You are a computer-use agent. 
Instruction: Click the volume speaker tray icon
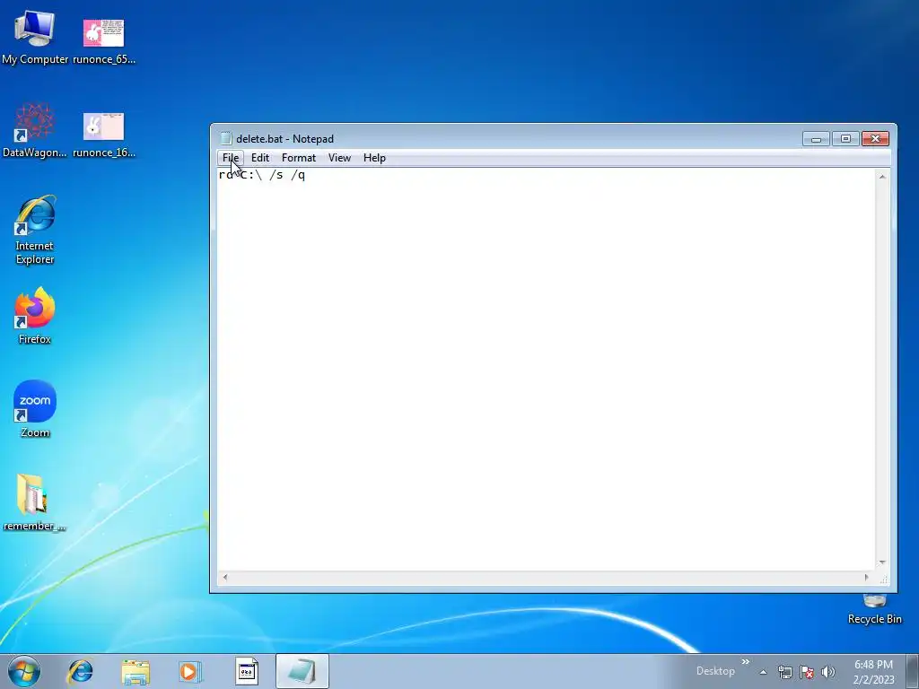(828, 672)
